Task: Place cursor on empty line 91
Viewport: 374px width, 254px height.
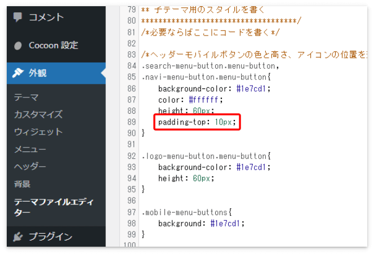Action: [x=253, y=145]
